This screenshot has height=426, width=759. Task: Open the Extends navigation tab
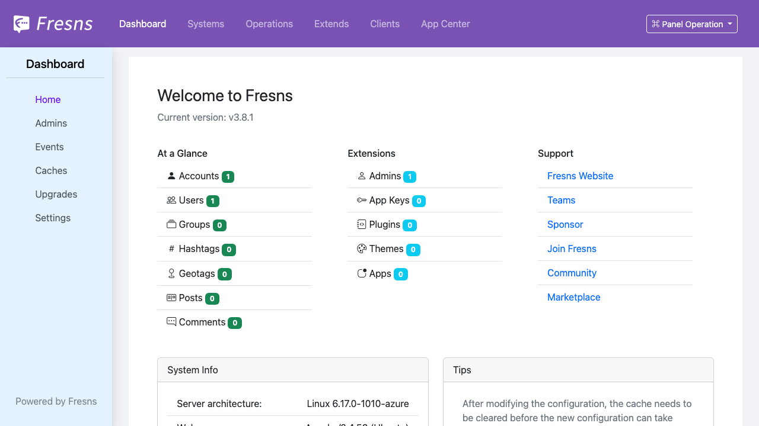[331, 24]
